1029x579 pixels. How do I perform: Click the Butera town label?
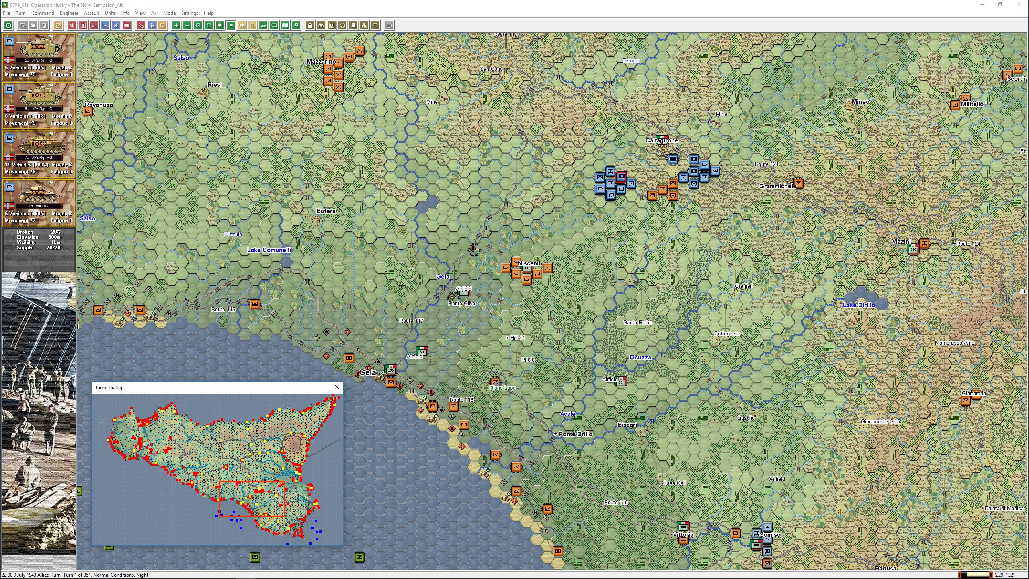[326, 211]
